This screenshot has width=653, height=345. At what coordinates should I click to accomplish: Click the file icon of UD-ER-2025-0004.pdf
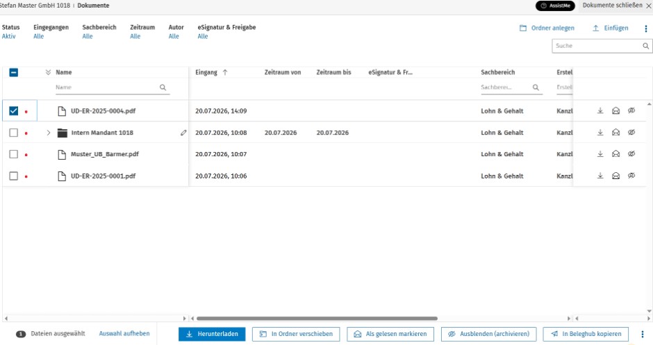pos(62,111)
